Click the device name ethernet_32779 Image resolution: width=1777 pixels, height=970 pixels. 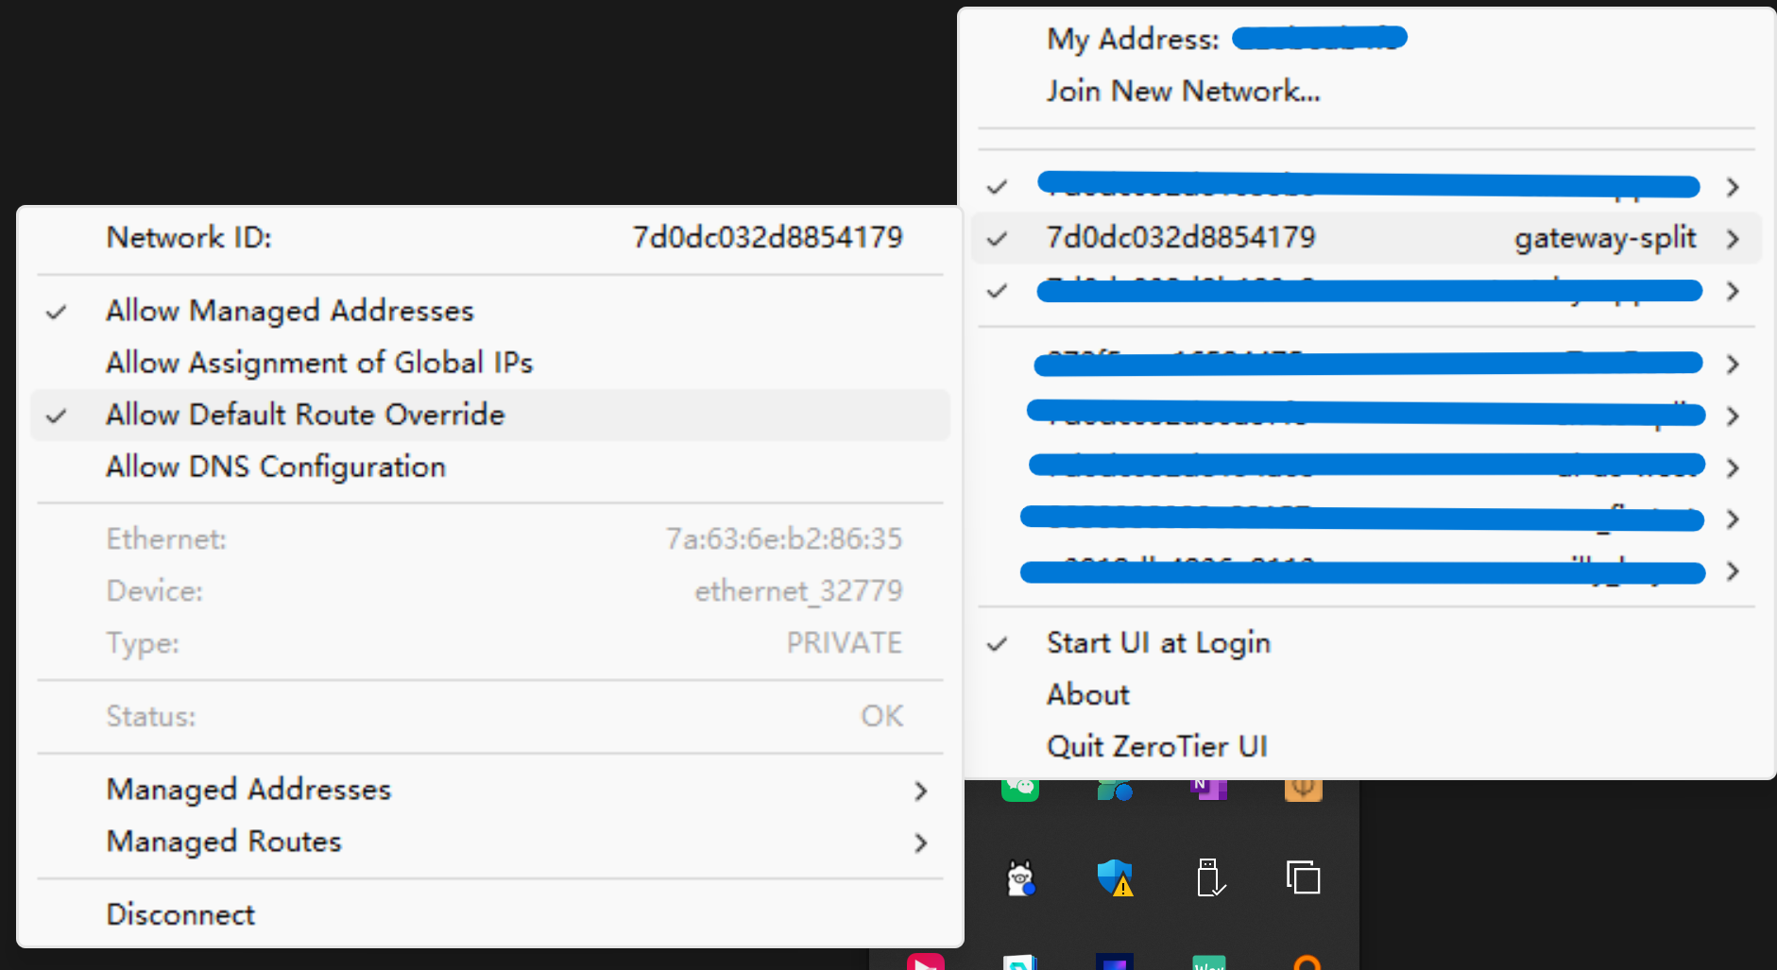click(x=798, y=591)
